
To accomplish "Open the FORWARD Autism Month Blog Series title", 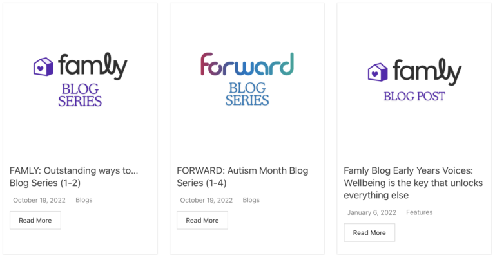I will click(x=242, y=176).
